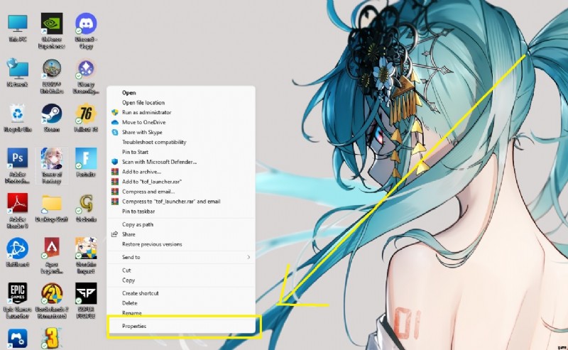Select the Adobe Photoshop shortcut icon
The width and height of the screenshot is (568, 350).
pos(18,158)
